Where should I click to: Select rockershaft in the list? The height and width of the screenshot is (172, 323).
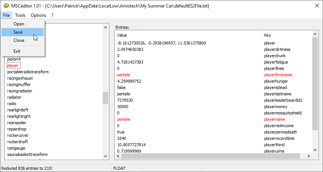coord(18,142)
